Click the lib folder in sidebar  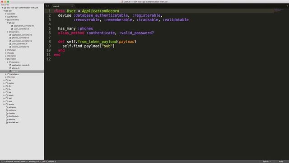click(x=9, y=89)
